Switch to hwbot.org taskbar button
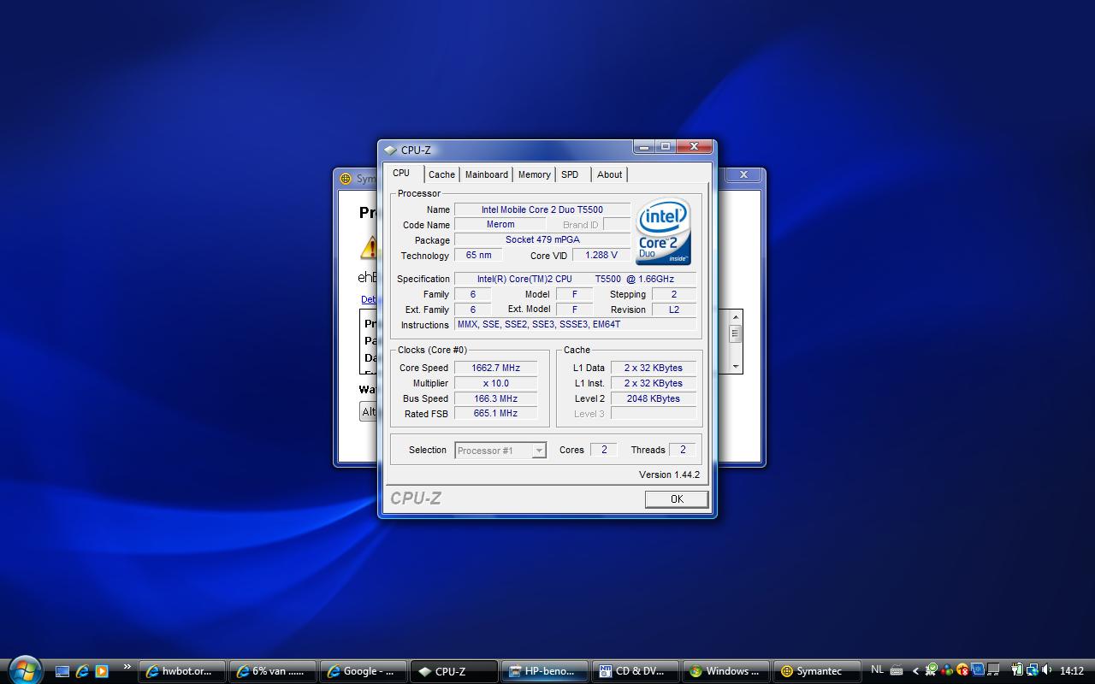1095x684 pixels. coord(182,671)
